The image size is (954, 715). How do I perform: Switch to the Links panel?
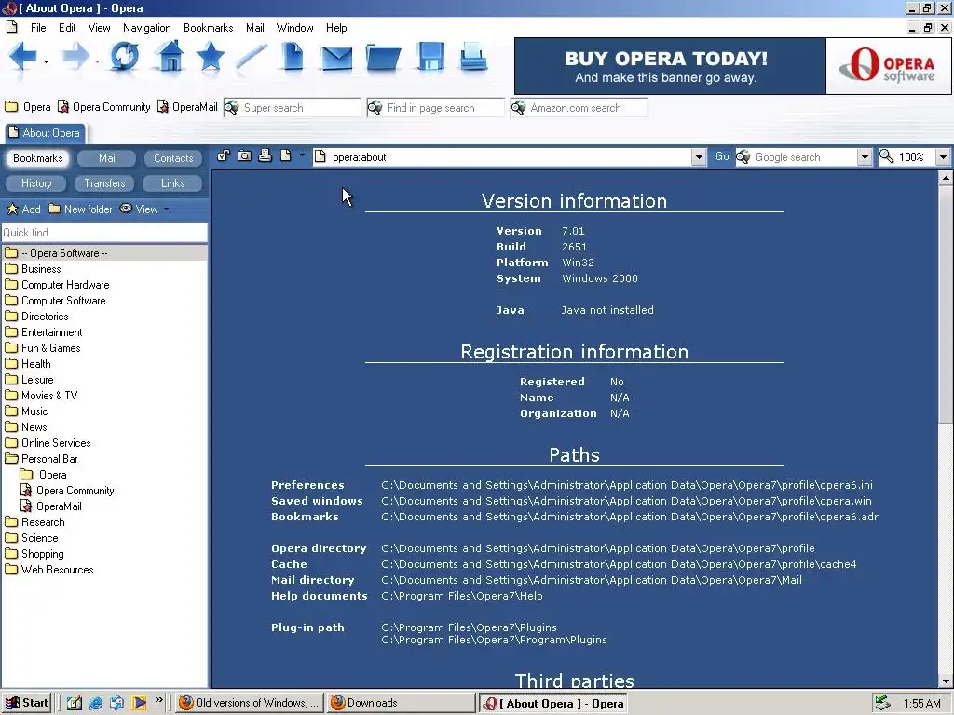click(172, 183)
